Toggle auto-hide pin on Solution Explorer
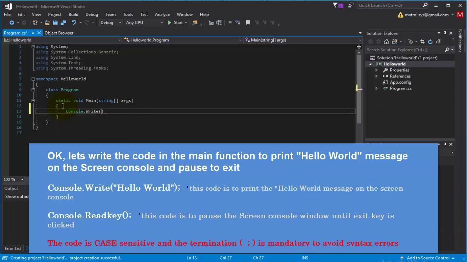This screenshot has height=262, width=467. pyautogui.click(x=445, y=33)
